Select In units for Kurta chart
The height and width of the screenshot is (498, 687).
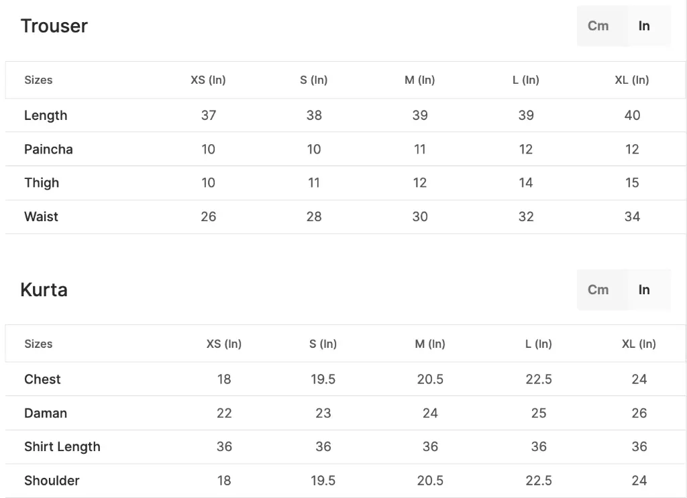pos(644,290)
